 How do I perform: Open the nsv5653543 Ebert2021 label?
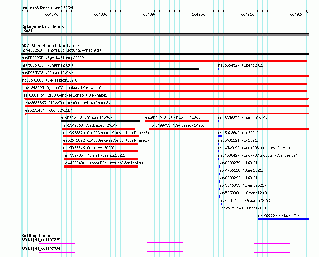pos(245,208)
